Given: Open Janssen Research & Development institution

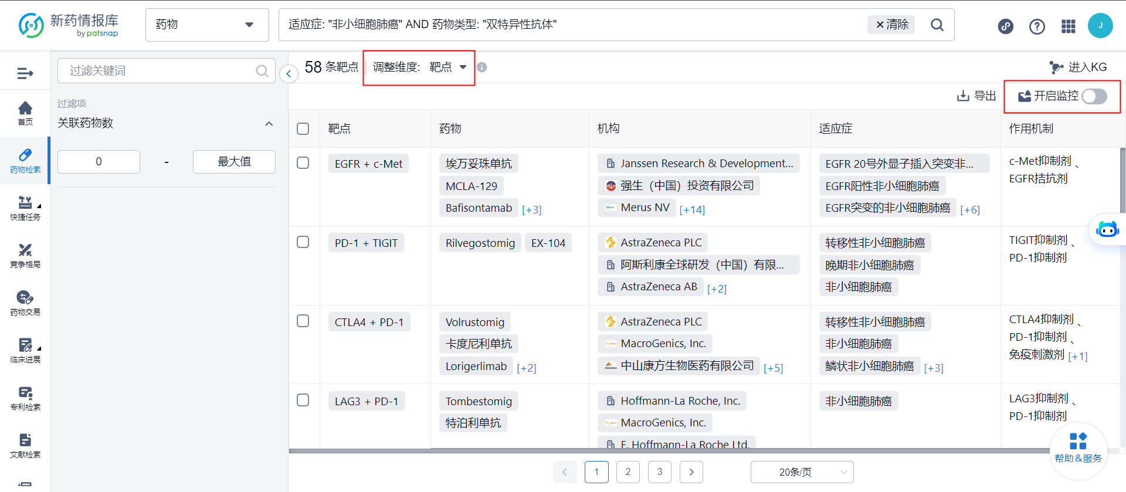Looking at the screenshot, I should [x=698, y=164].
